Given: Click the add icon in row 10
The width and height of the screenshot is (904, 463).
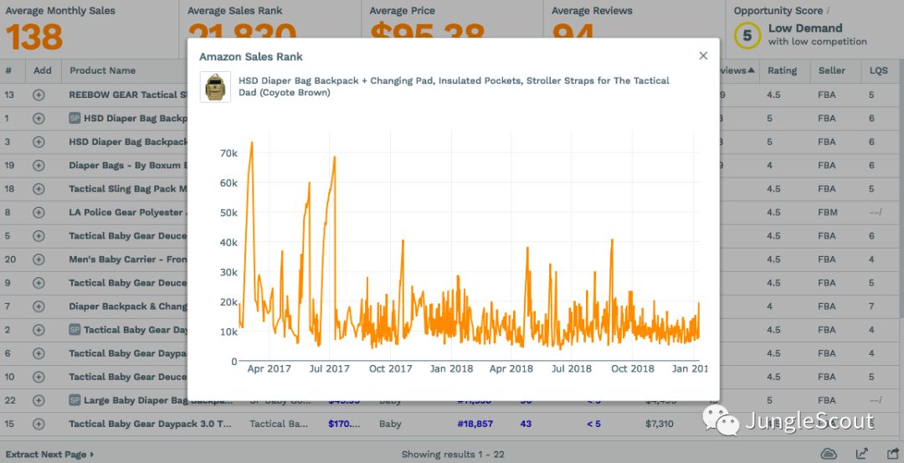Looking at the screenshot, I should 39,377.
